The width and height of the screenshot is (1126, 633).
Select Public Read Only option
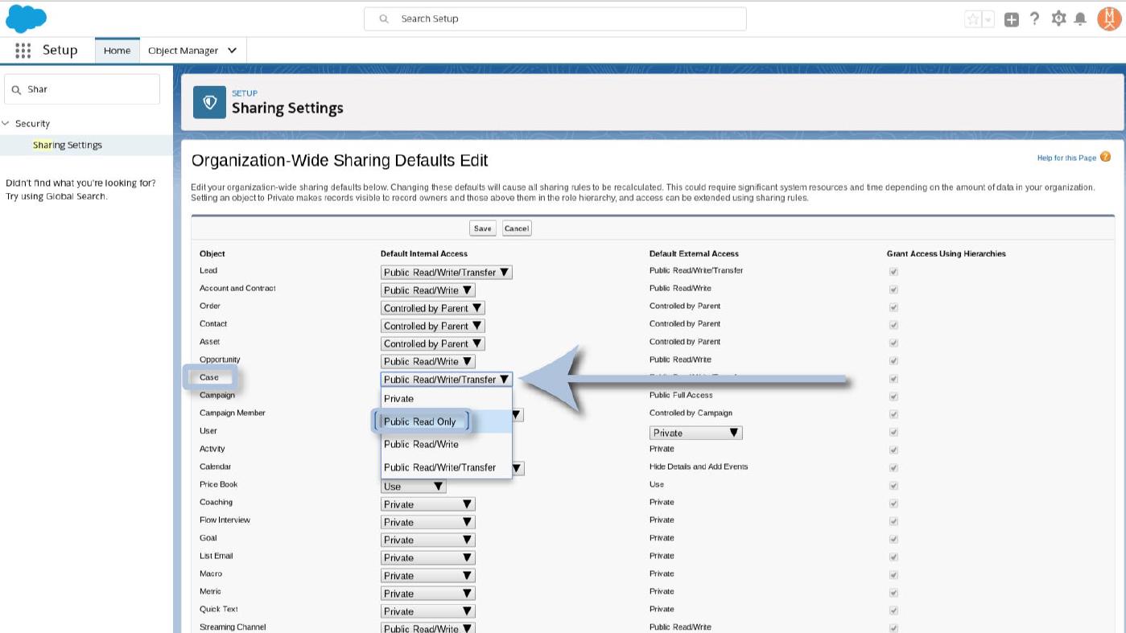(x=420, y=421)
